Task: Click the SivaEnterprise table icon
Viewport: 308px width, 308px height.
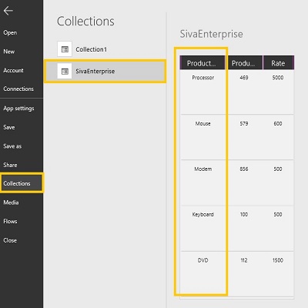Action: click(65, 71)
